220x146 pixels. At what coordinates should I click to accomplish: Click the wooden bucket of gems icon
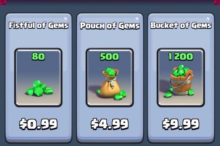180,81
